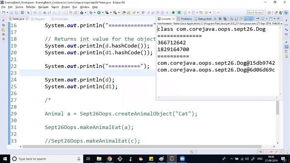The image size is (290, 163).
Task: Expand the Back navigation history dropdown
Action: click(x=210, y=12)
